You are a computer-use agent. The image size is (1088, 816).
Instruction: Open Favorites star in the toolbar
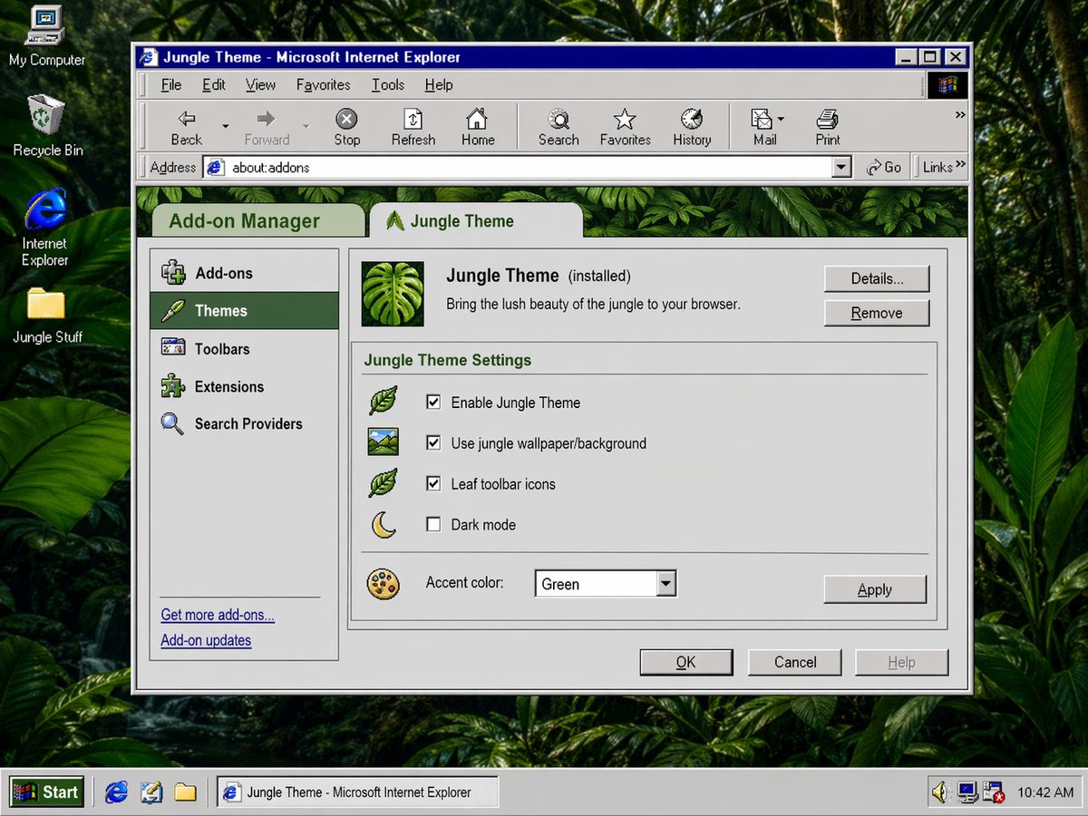click(x=625, y=119)
